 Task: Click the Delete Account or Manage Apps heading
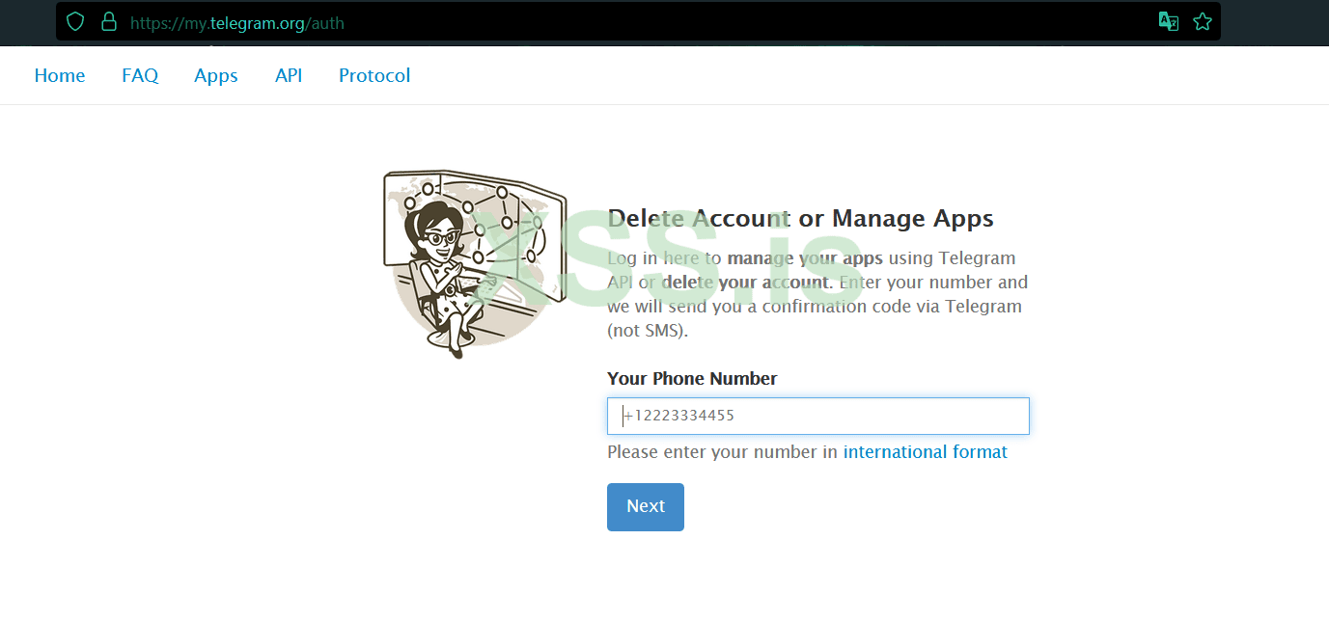pyautogui.click(x=801, y=218)
